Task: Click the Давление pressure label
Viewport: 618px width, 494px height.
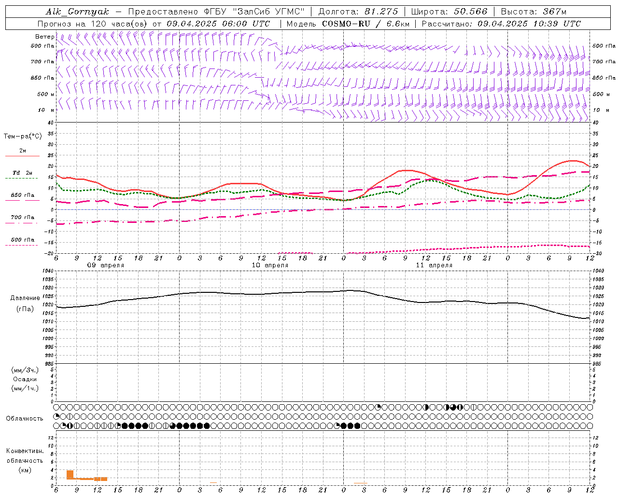Action: pos(25,298)
